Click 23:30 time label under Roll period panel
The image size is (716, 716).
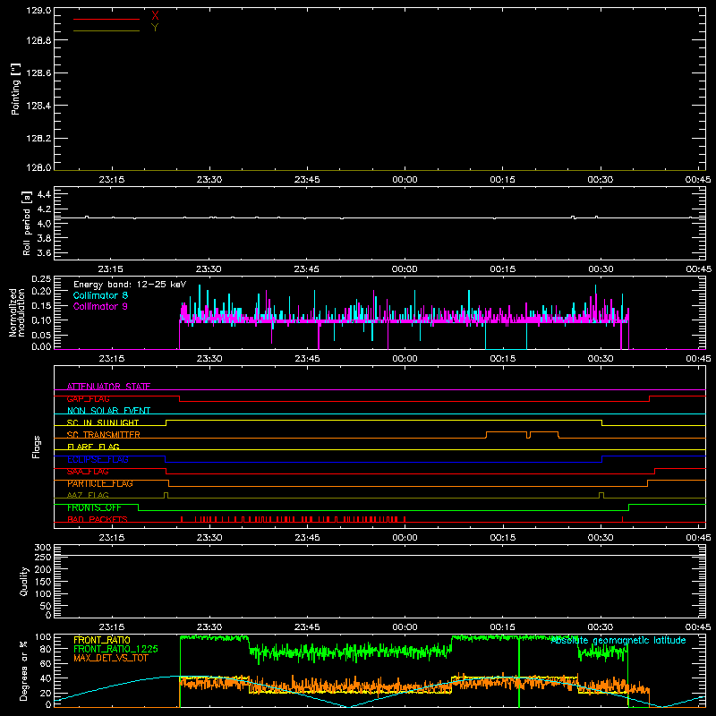pos(209,269)
